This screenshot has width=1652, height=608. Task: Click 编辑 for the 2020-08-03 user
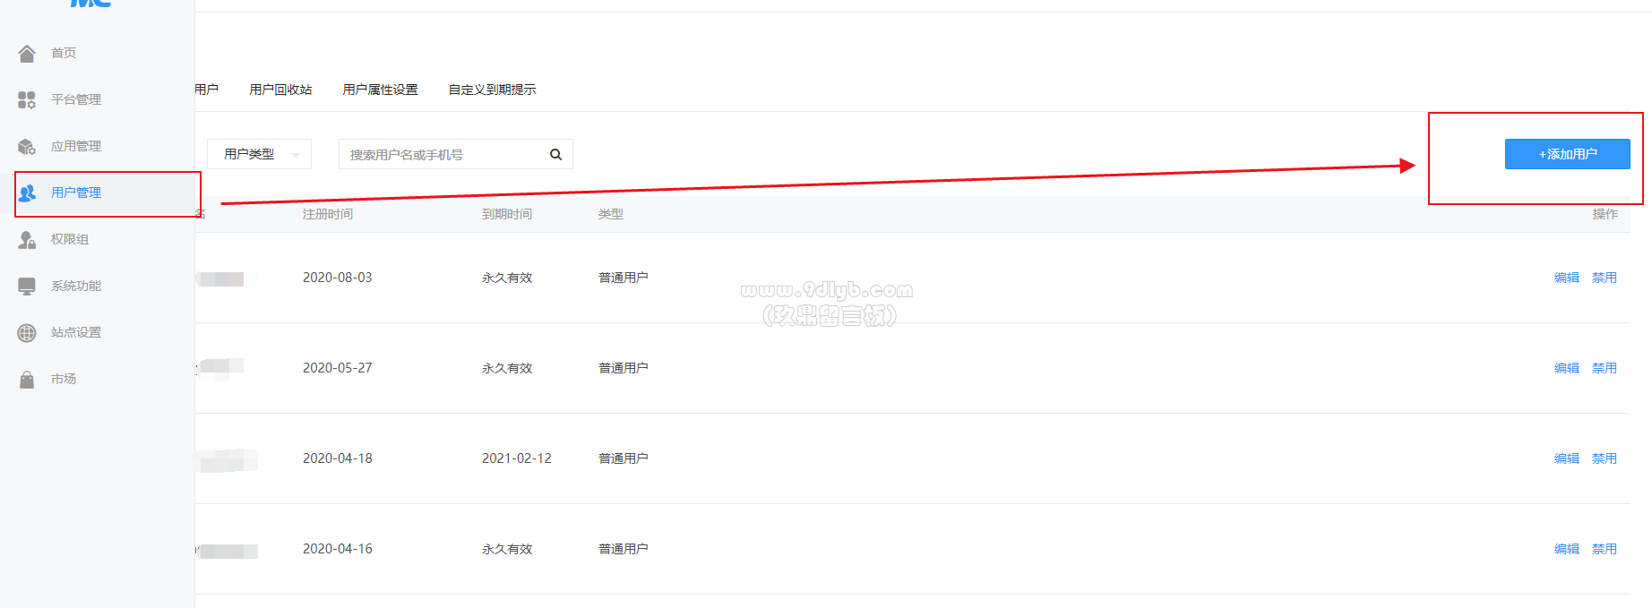coord(1566,278)
